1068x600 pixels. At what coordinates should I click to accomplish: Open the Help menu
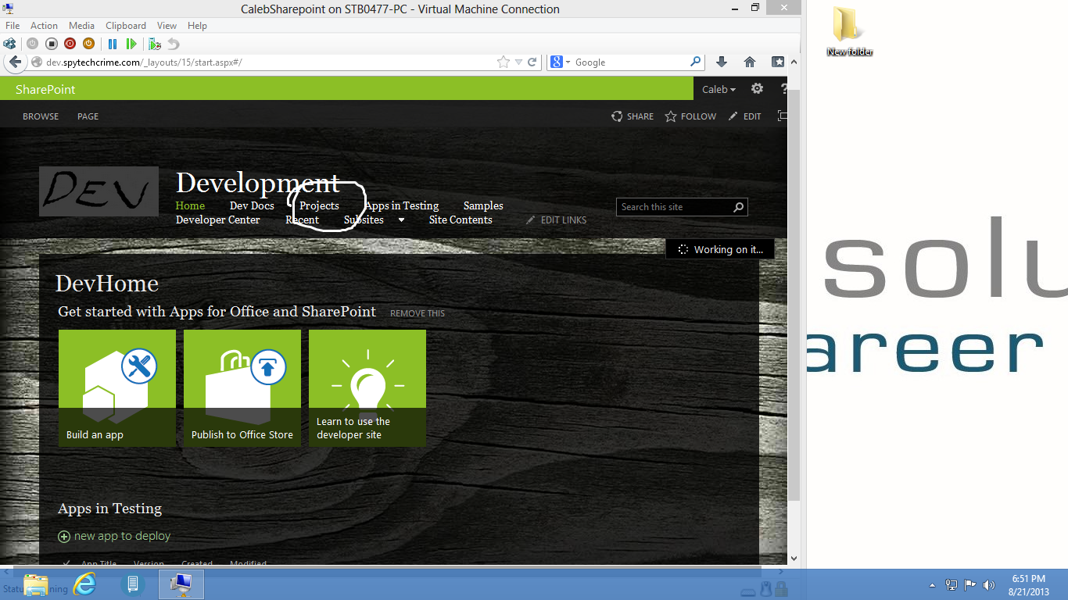[x=197, y=26]
